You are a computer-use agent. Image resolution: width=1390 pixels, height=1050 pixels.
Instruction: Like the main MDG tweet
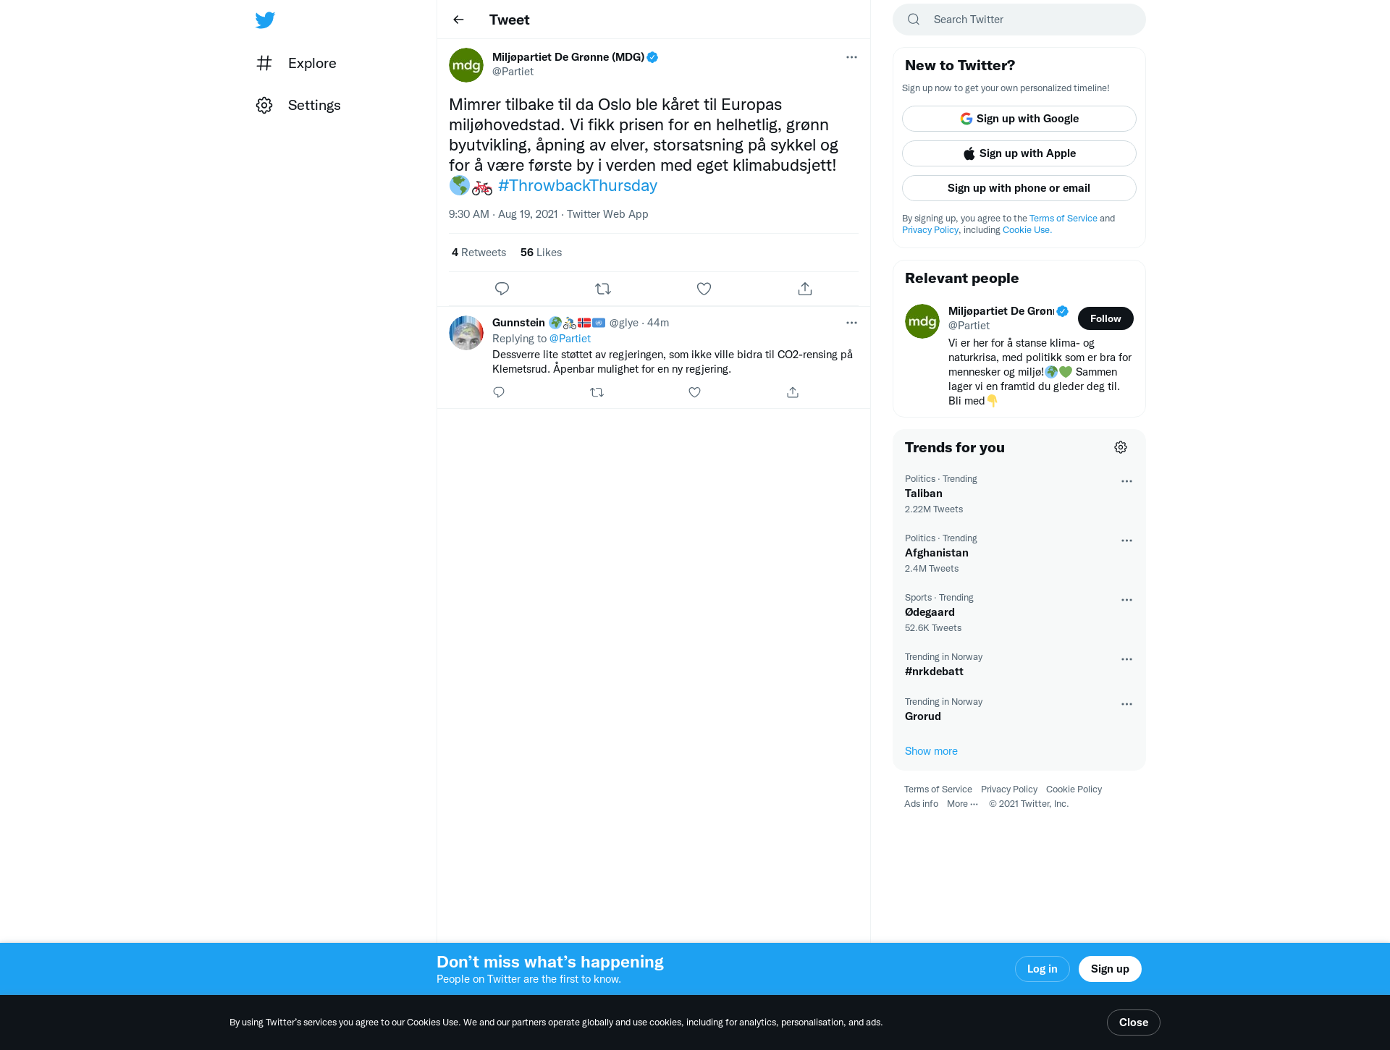(x=704, y=289)
